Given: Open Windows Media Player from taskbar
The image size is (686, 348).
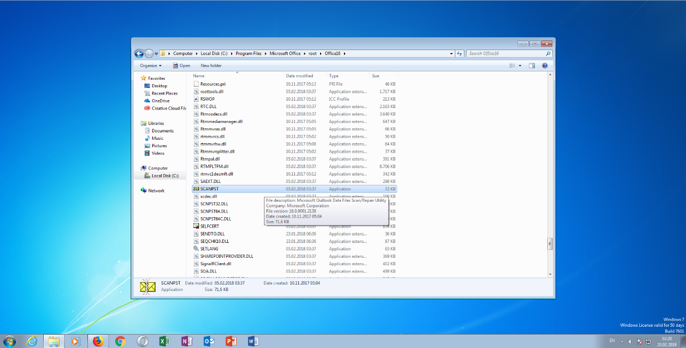Looking at the screenshot, I should click(x=76, y=341).
